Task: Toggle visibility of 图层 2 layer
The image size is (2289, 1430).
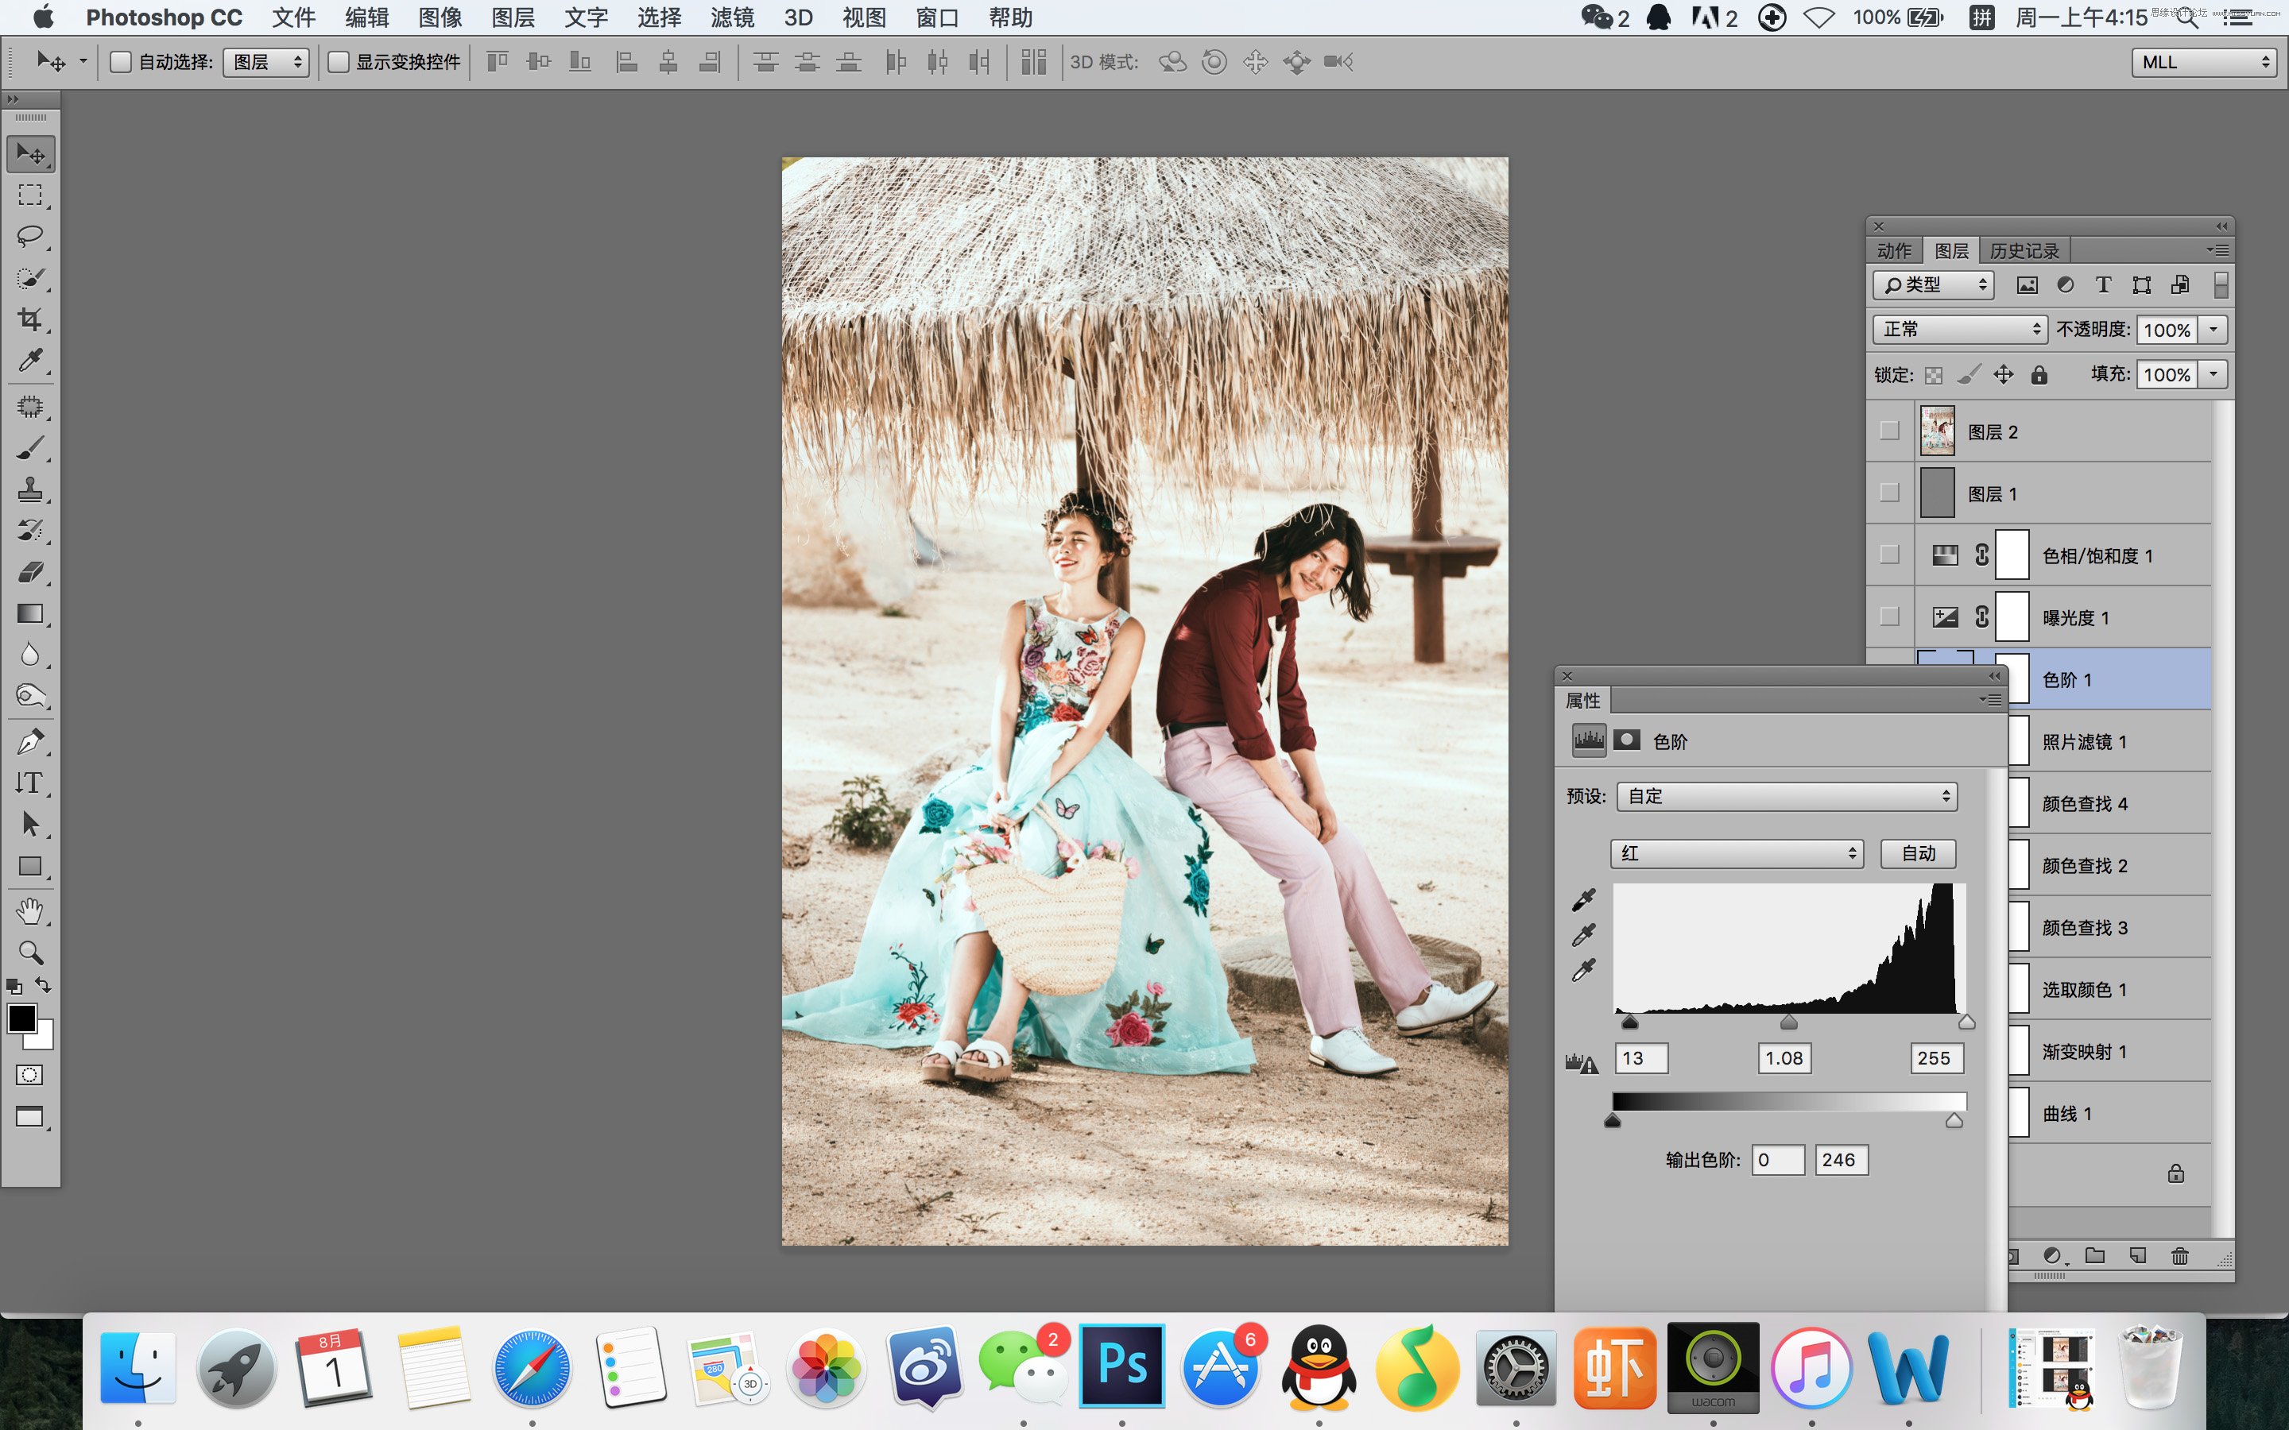Action: [1889, 431]
